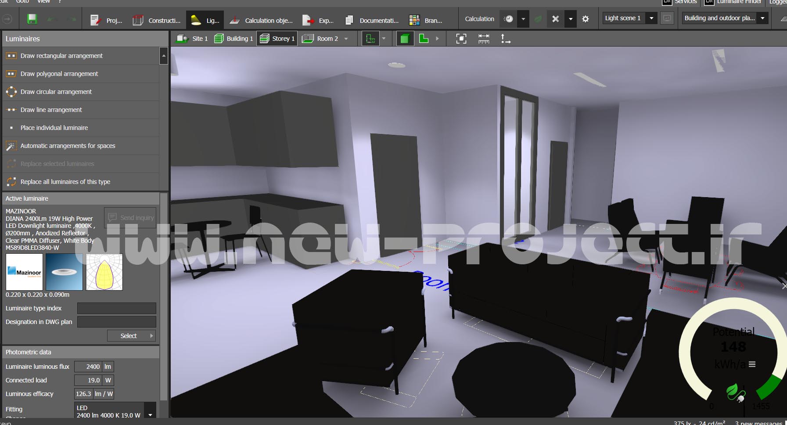
Task: Open Building and outdoor planning dropdown
Action: click(763, 18)
